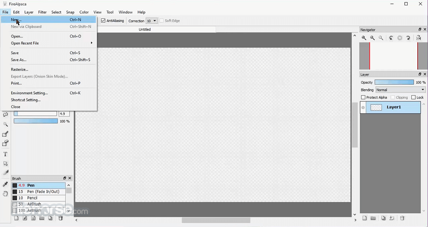Add brush folder in Brush panel
This screenshot has height=227, width=428.
(42, 218)
